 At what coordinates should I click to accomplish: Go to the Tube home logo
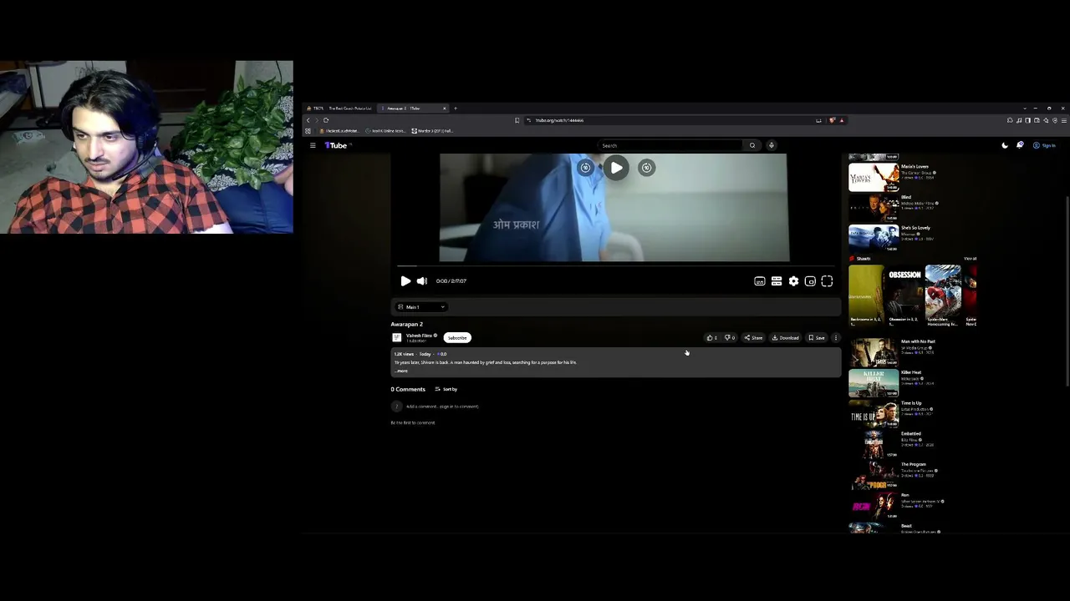tap(336, 145)
